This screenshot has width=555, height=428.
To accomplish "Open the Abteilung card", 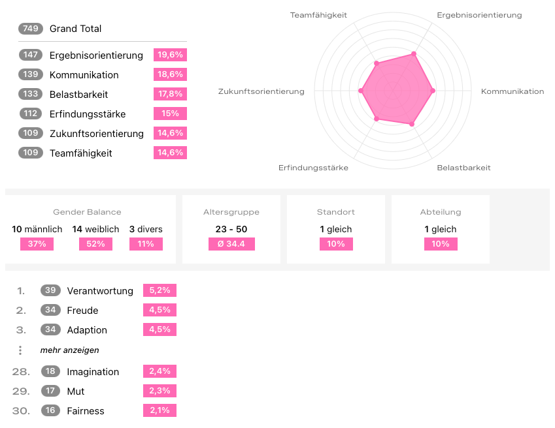I will tap(441, 229).
